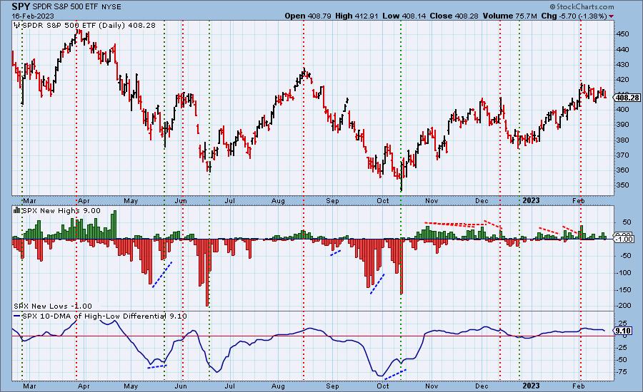This screenshot has height=392, width=643.
Task: Click the Volume 75.7M value
Action: point(509,16)
